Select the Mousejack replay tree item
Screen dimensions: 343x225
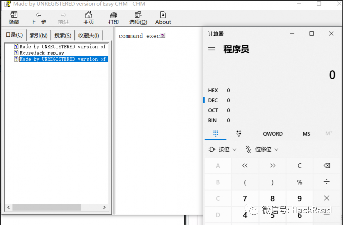pos(42,53)
